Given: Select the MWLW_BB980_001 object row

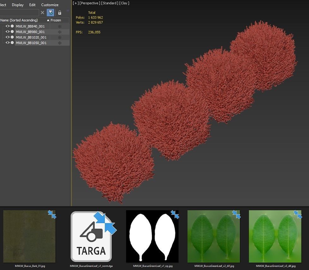Looking at the screenshot, I should [30, 32].
